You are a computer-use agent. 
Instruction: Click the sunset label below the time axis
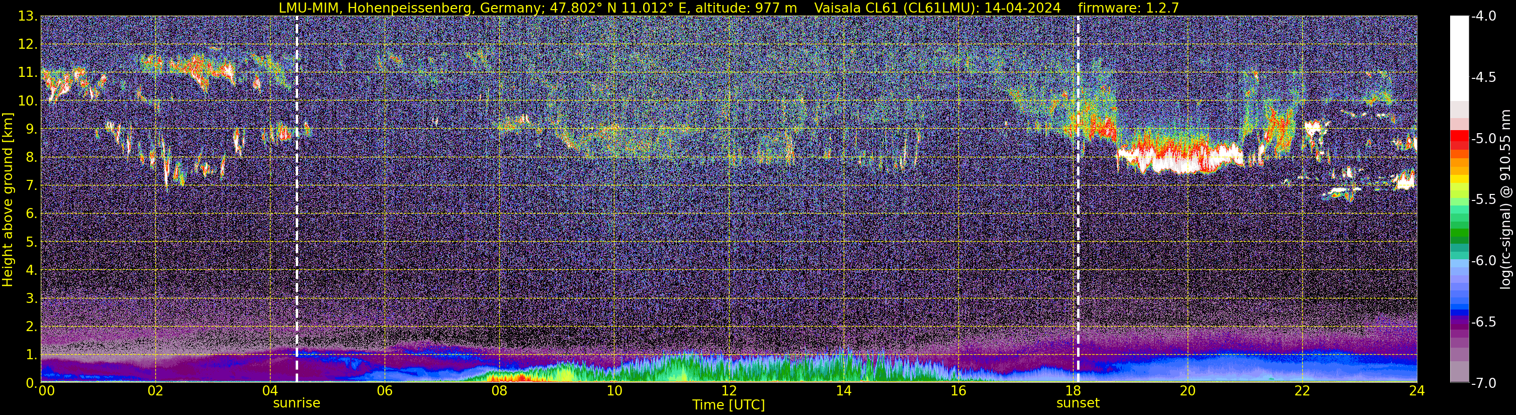click(x=1078, y=403)
